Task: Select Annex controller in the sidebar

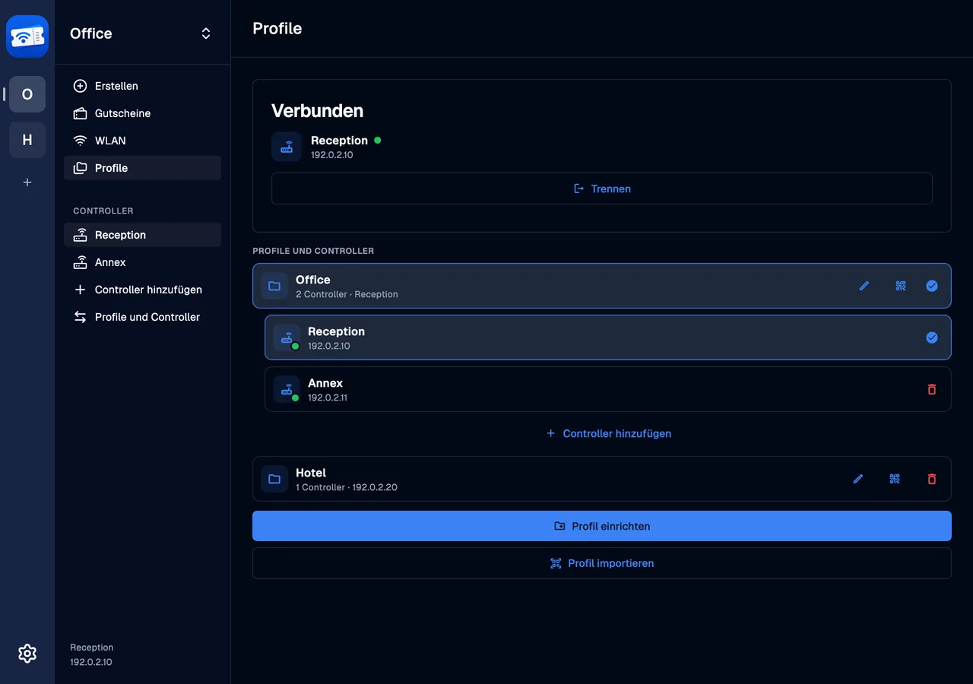Action: click(142, 262)
